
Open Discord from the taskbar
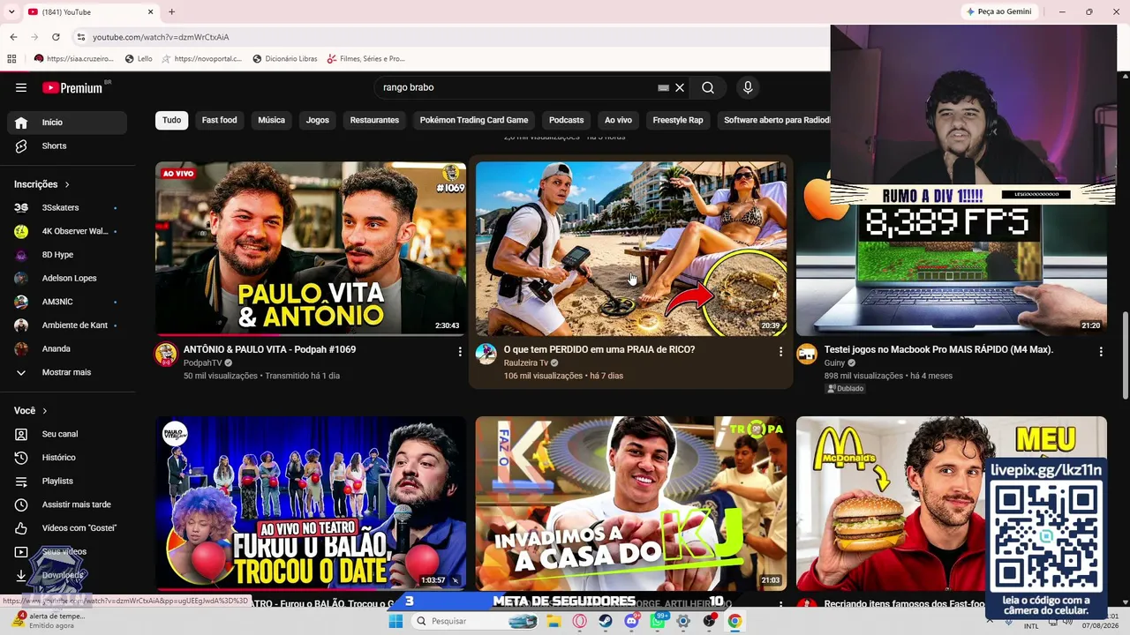click(631, 621)
